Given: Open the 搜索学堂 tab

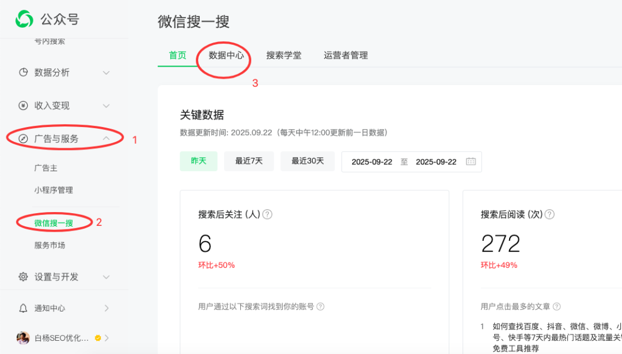Looking at the screenshot, I should (284, 55).
